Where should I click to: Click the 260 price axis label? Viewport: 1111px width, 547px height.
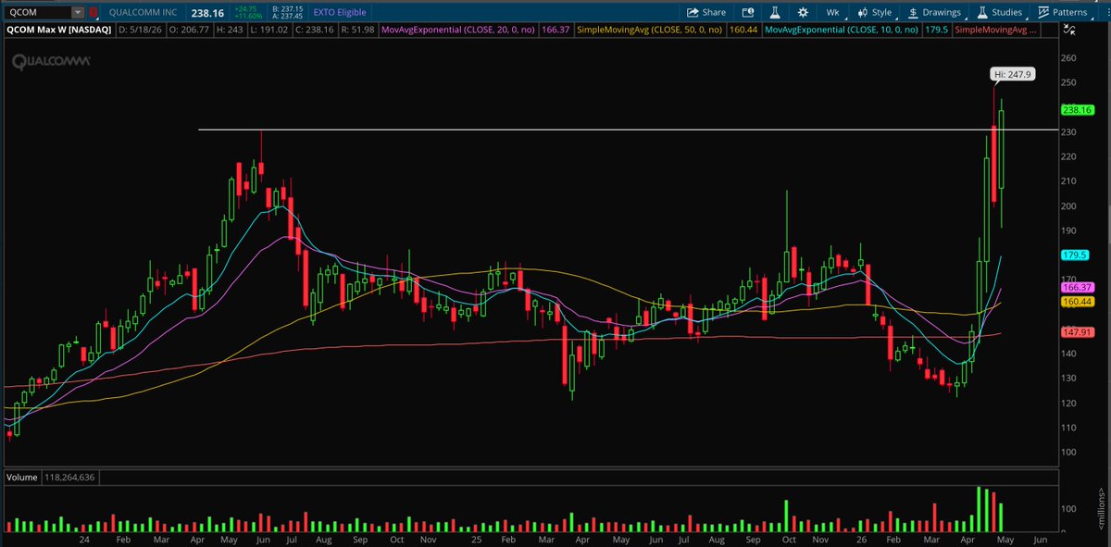1070,58
